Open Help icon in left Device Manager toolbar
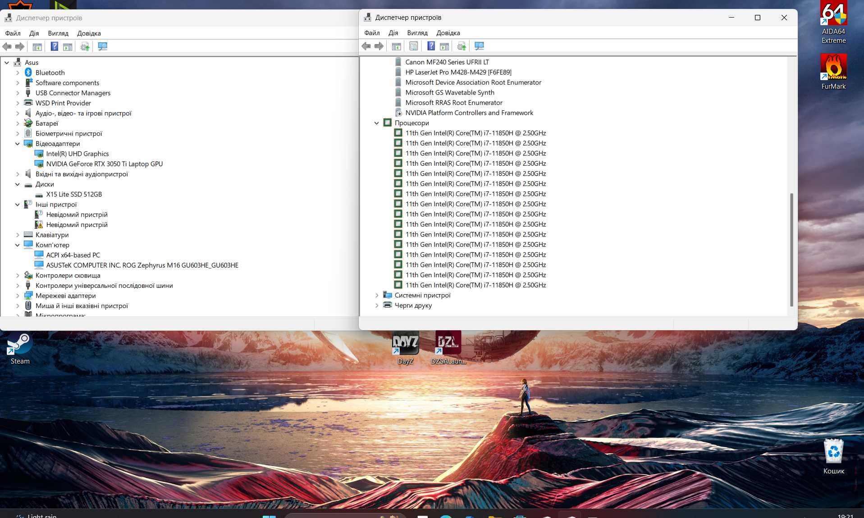Image resolution: width=864 pixels, height=518 pixels. [54, 46]
